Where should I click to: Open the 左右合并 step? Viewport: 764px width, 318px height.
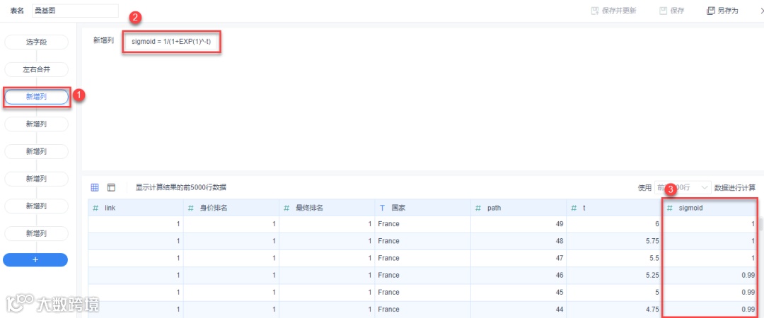coord(37,70)
